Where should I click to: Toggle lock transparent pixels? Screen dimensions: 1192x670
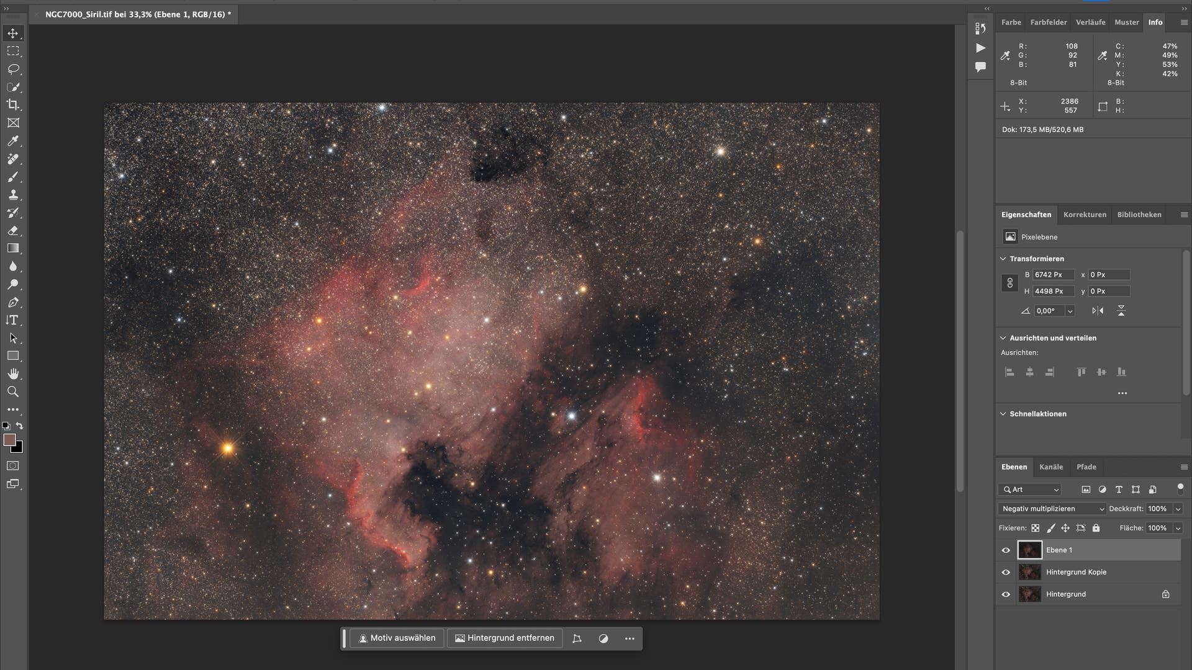pos(1035,529)
